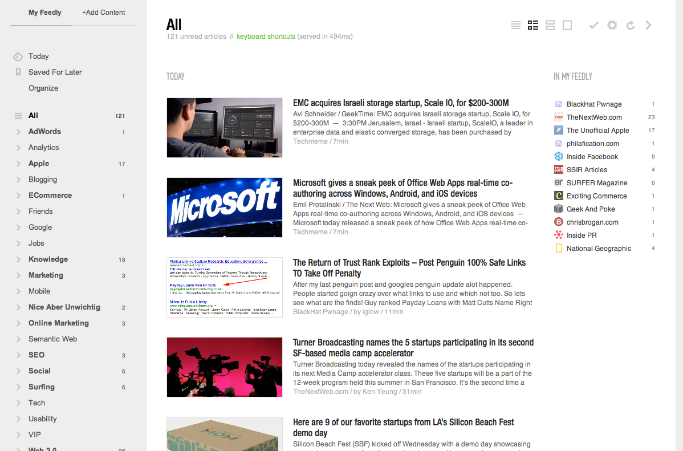Click the Today sidebar icon

click(18, 56)
